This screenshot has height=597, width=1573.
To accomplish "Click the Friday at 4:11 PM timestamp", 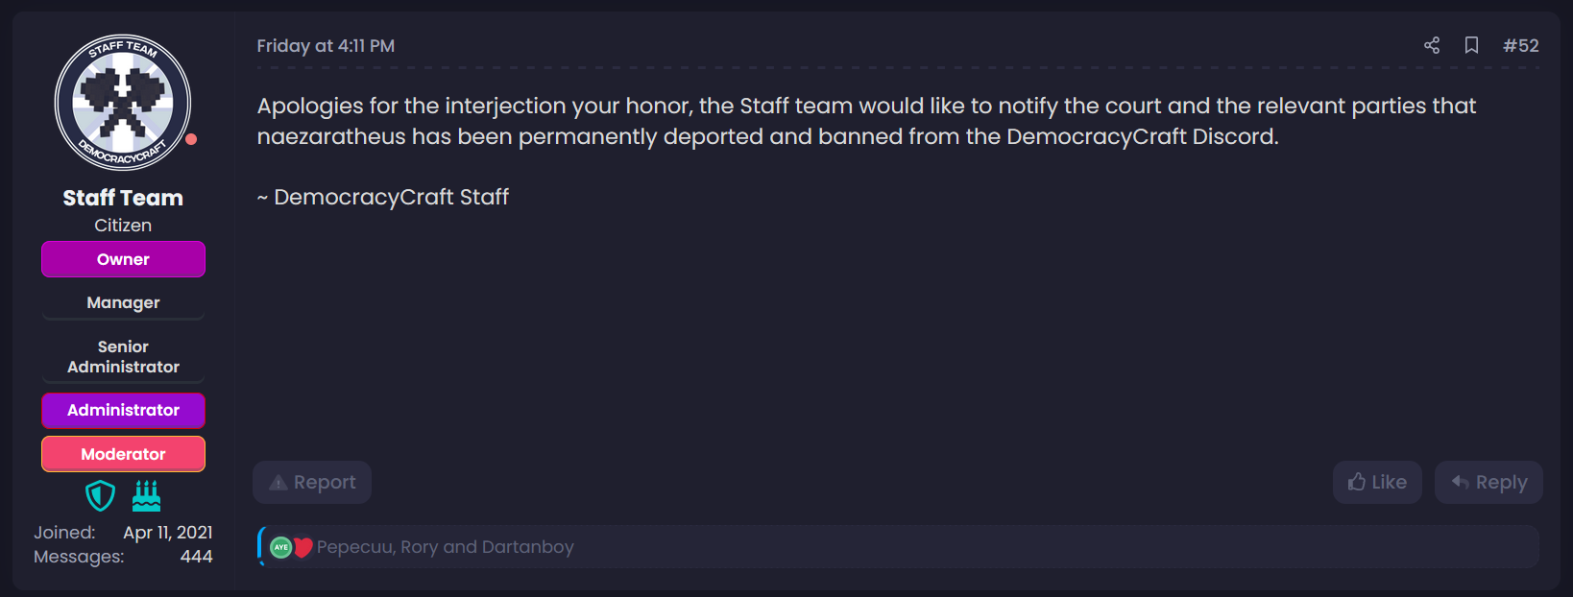I will coord(326,45).
